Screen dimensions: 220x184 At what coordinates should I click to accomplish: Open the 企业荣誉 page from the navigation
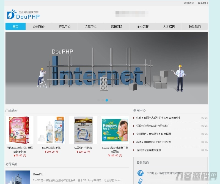coord(143,26)
